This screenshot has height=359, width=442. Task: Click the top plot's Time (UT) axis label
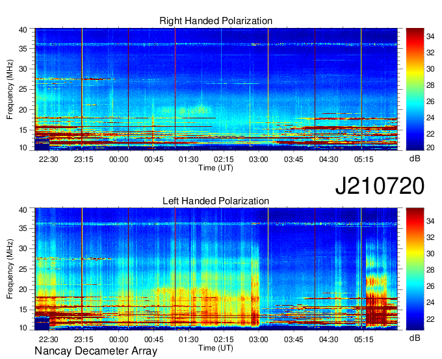click(x=216, y=168)
